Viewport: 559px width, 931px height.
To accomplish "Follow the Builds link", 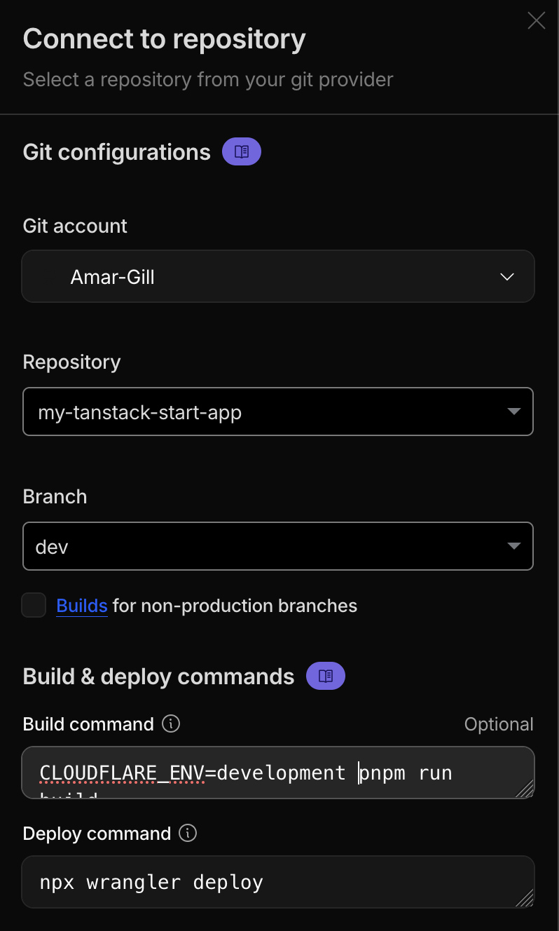I will [x=82, y=606].
